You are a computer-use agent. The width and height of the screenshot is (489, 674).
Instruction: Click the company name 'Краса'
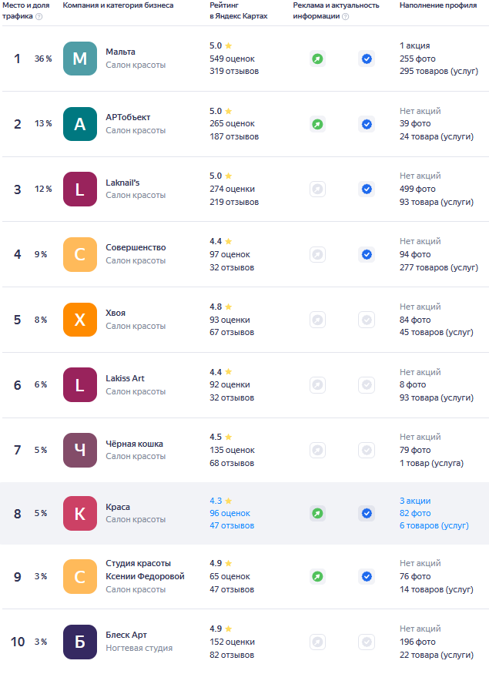point(118,507)
